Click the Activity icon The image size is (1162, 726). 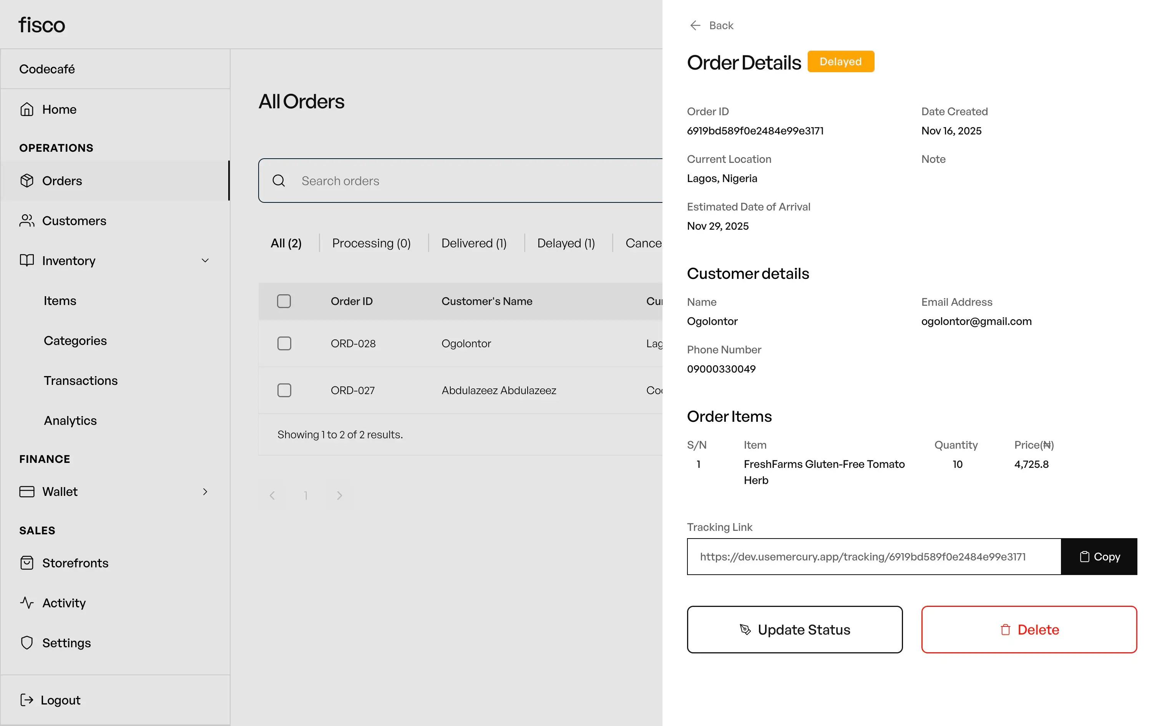click(27, 603)
